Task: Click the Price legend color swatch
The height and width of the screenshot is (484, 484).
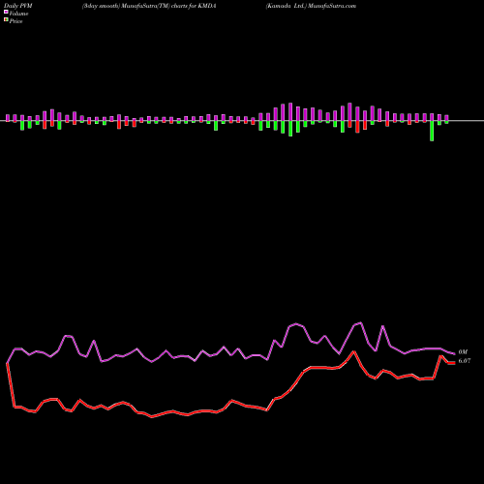Action: point(6,20)
